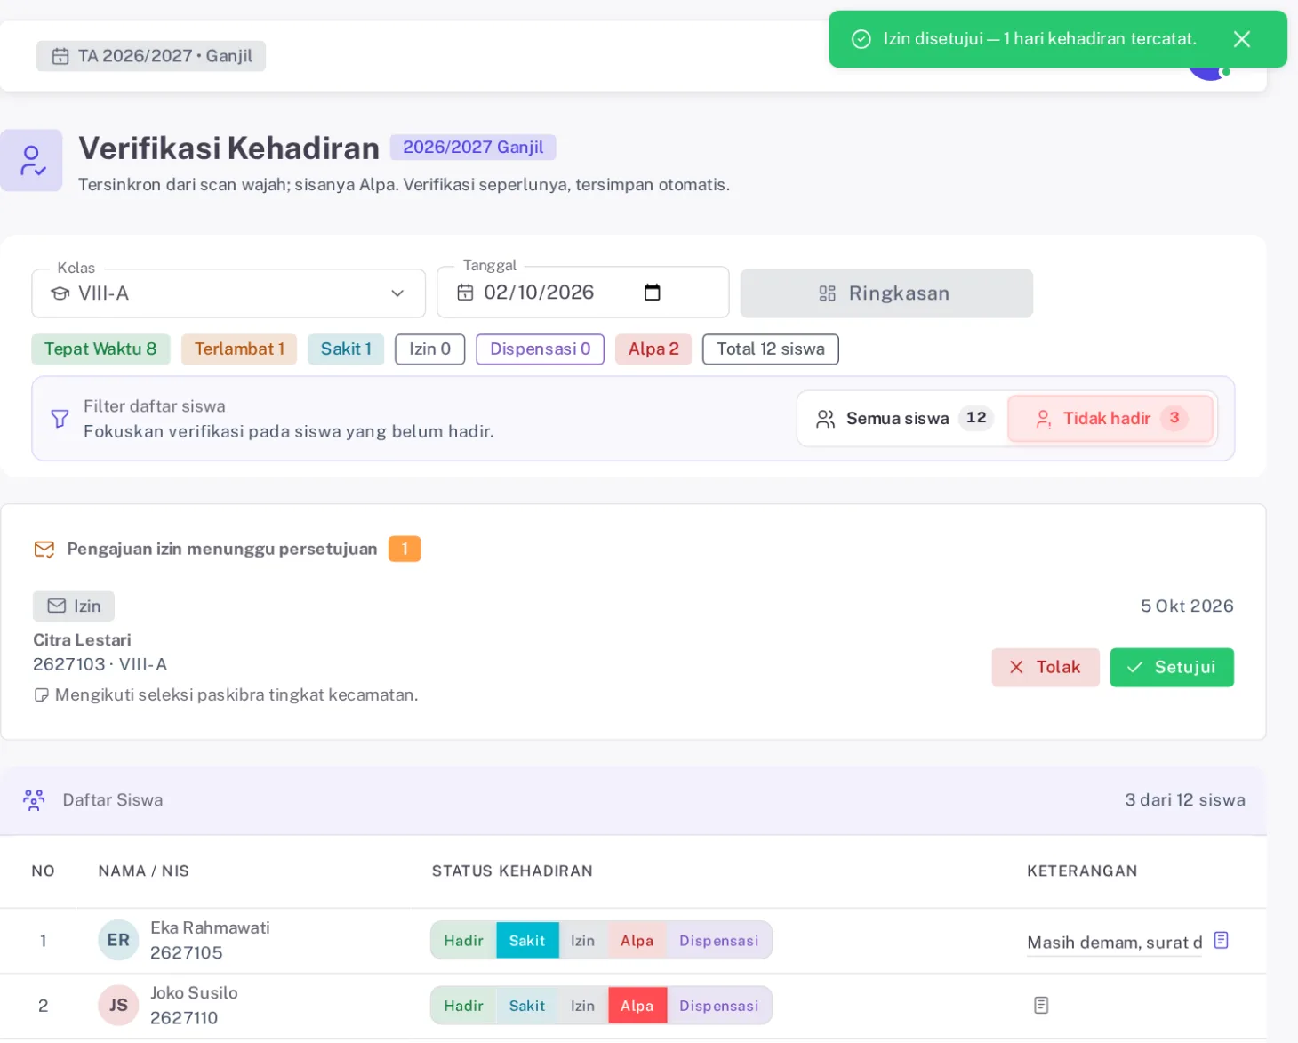The height and width of the screenshot is (1043, 1298).
Task: Dismiss the 'Izin disetujui' notification toast
Action: pyautogui.click(x=1242, y=39)
